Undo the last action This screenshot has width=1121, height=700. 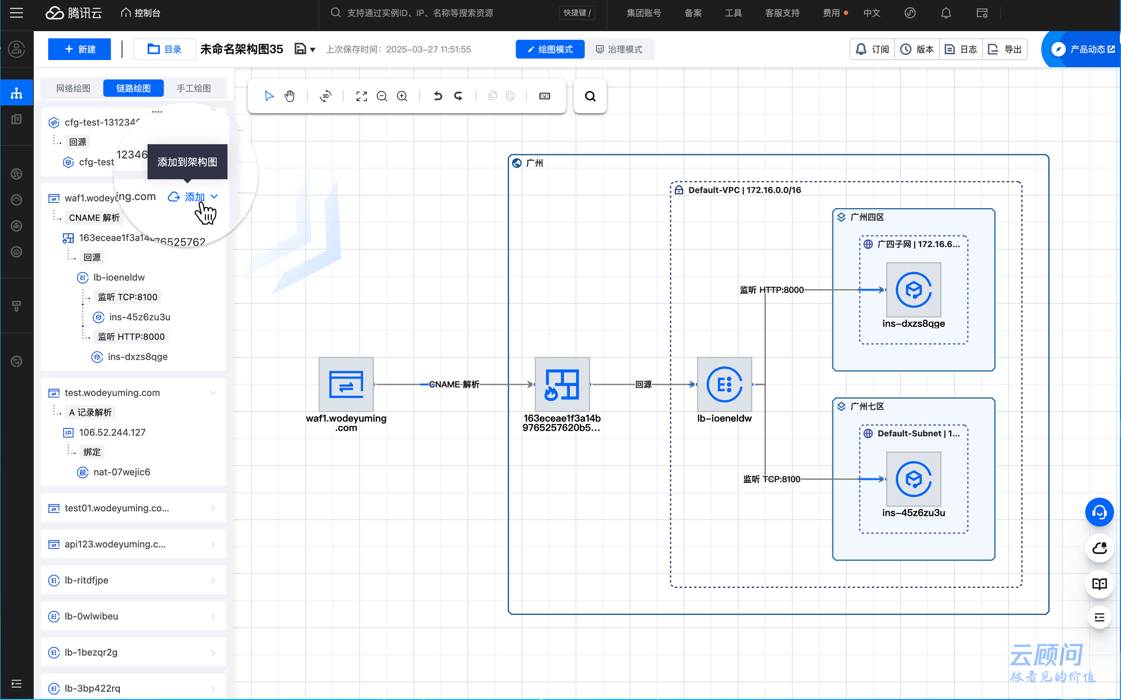tap(438, 96)
